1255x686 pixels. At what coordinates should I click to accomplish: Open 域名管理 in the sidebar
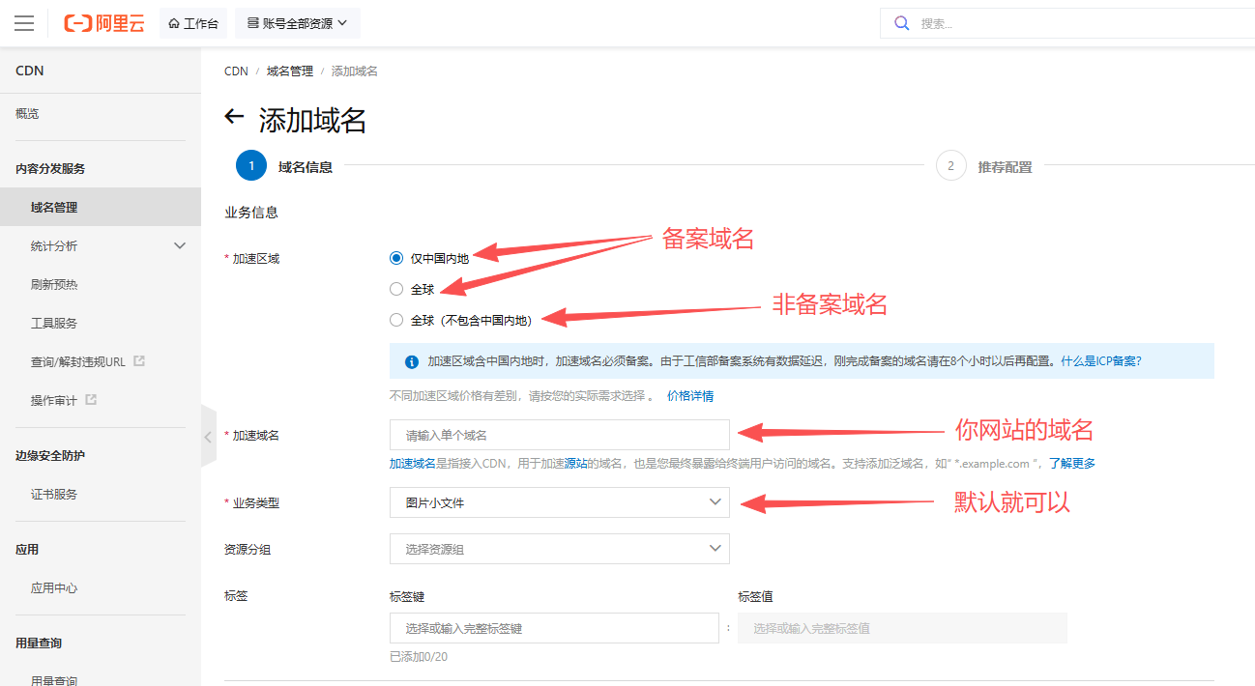tap(101, 207)
